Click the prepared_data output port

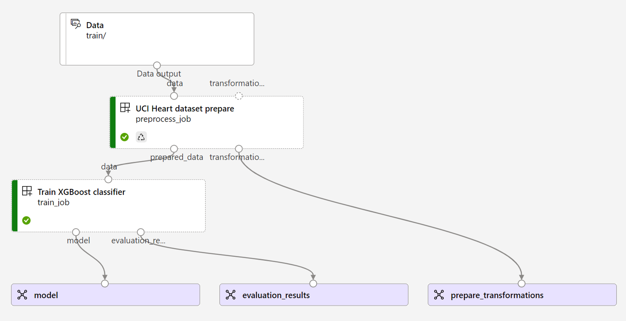(174, 149)
